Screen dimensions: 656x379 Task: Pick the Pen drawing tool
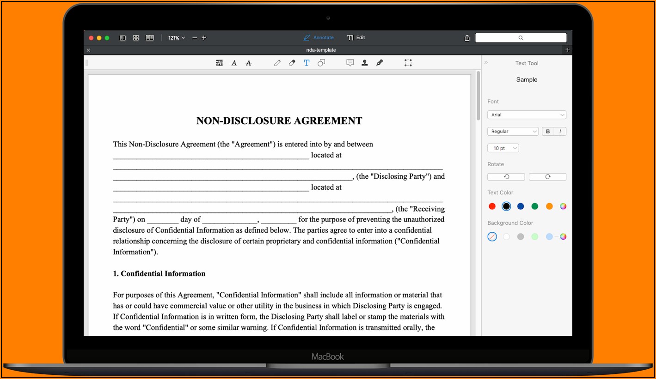tap(277, 63)
